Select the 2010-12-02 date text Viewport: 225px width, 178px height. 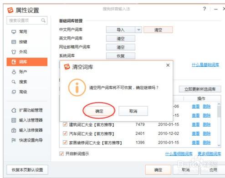click(x=169, y=133)
